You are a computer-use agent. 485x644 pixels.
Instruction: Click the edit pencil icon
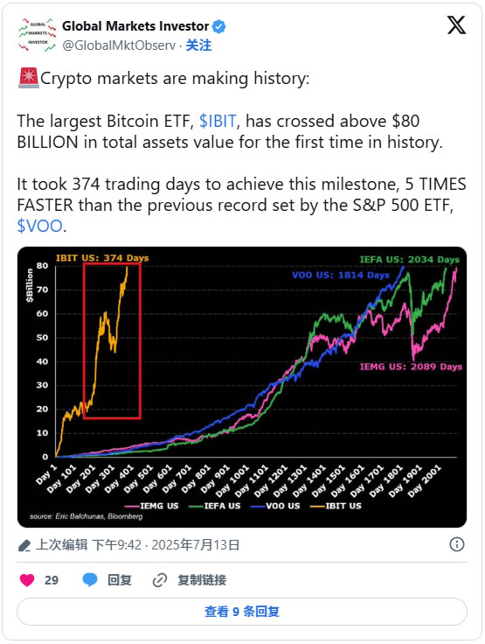(24, 546)
